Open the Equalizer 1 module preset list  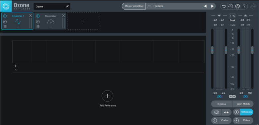pos(5,27)
